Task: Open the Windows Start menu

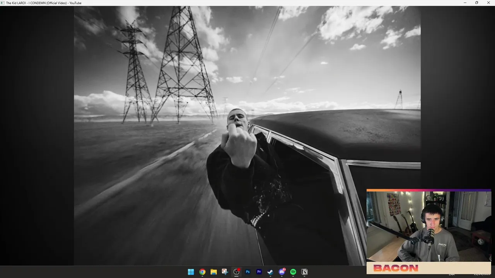Action: click(191, 272)
